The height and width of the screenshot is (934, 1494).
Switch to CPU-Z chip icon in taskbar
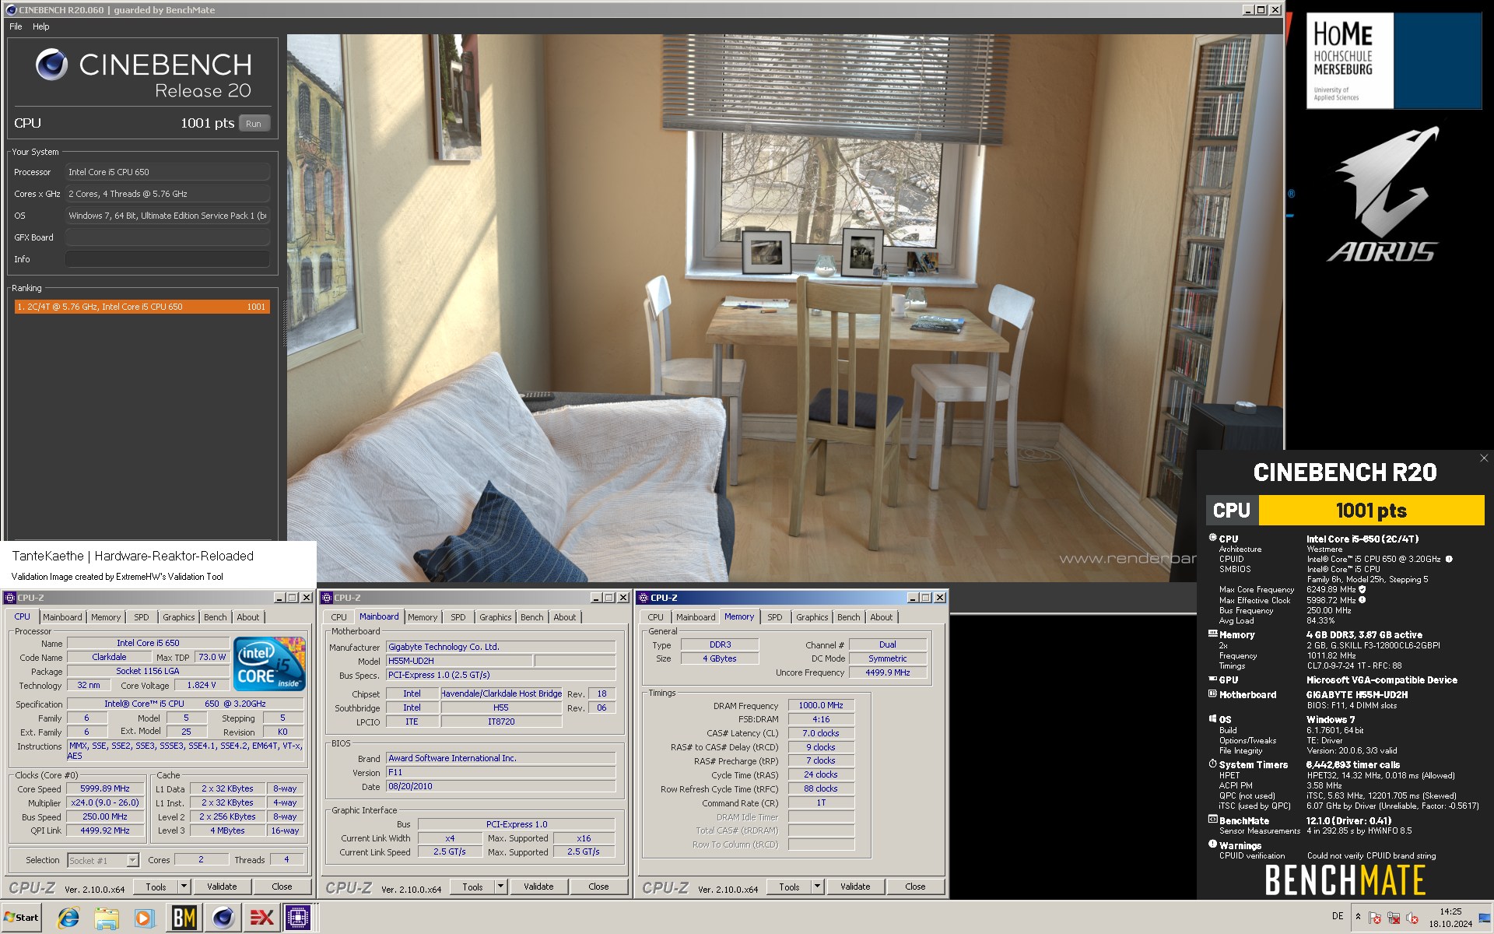tap(298, 918)
